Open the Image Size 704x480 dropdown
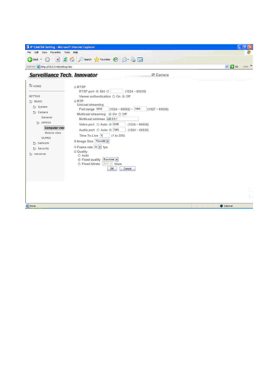Screen dimensions: 273x386 108,141
